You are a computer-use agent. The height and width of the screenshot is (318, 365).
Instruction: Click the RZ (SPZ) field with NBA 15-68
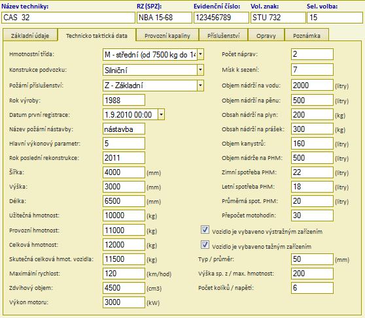[x=164, y=18]
